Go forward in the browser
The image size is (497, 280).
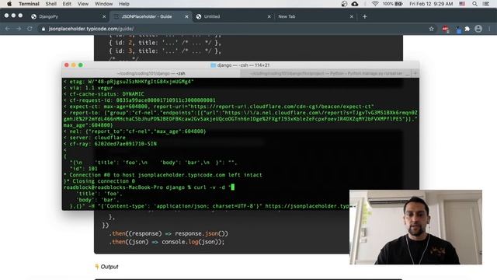pyautogui.click(x=19, y=29)
